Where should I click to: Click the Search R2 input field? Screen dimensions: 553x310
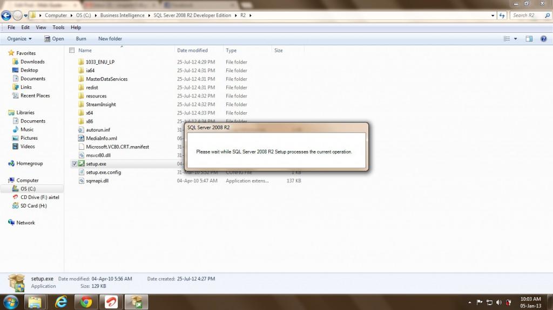pyautogui.click(x=527, y=16)
